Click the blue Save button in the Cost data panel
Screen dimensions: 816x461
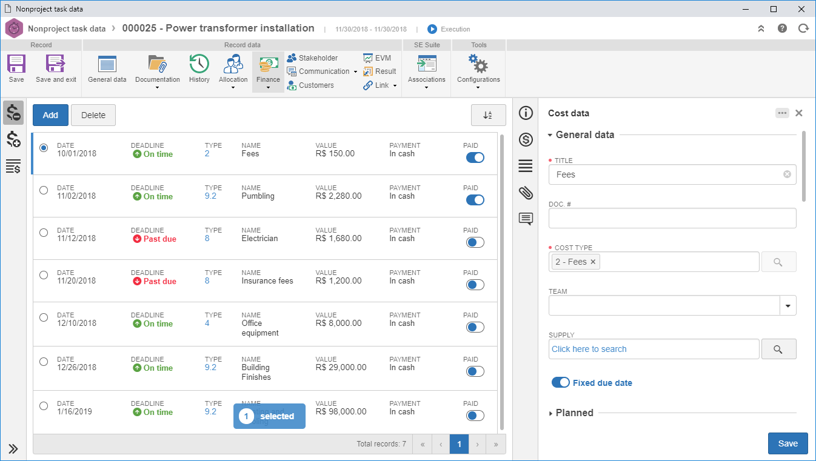tap(788, 443)
